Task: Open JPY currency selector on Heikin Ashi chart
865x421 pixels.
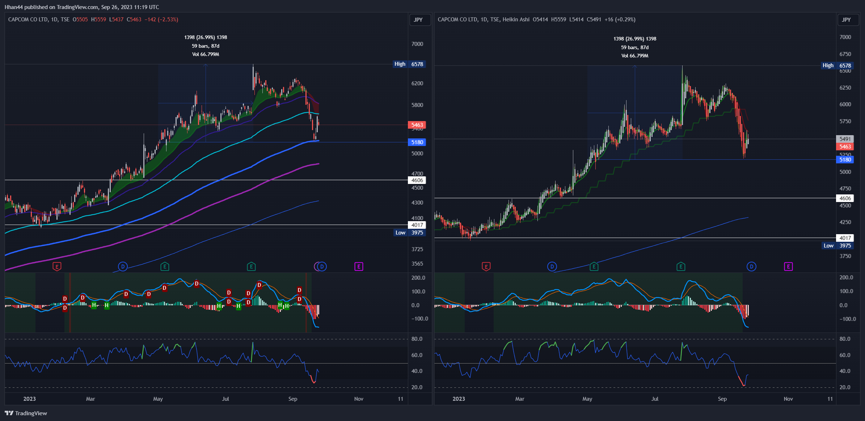Action: [848, 20]
